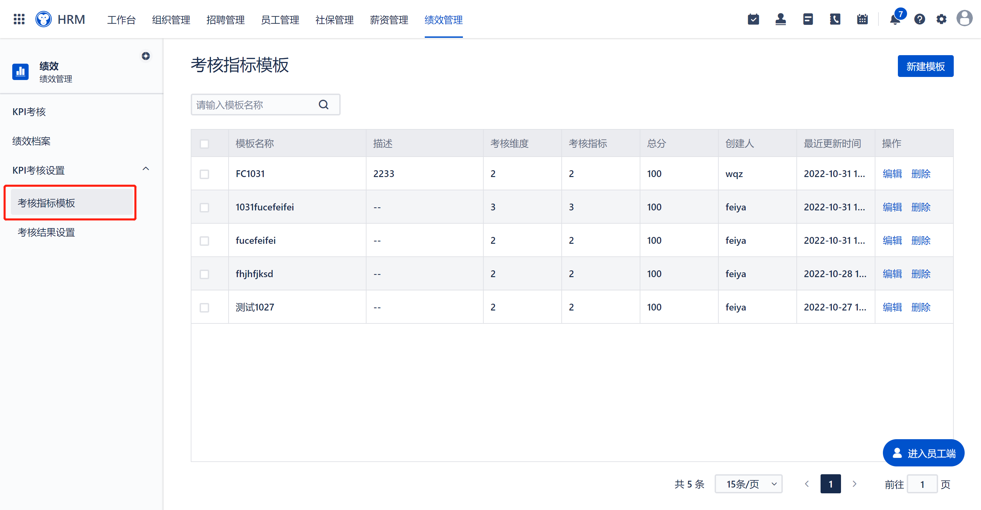
Task: Go to the previous page arrow
Action: 807,484
